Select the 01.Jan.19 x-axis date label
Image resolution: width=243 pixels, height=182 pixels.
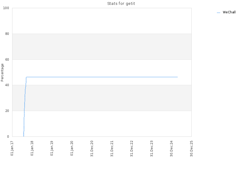(x=52, y=148)
